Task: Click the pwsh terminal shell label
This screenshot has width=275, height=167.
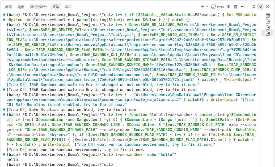Action: pos(218,7)
